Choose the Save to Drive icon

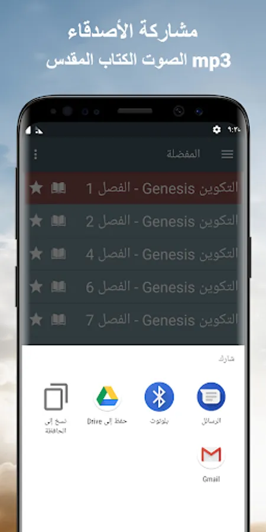[107, 397]
